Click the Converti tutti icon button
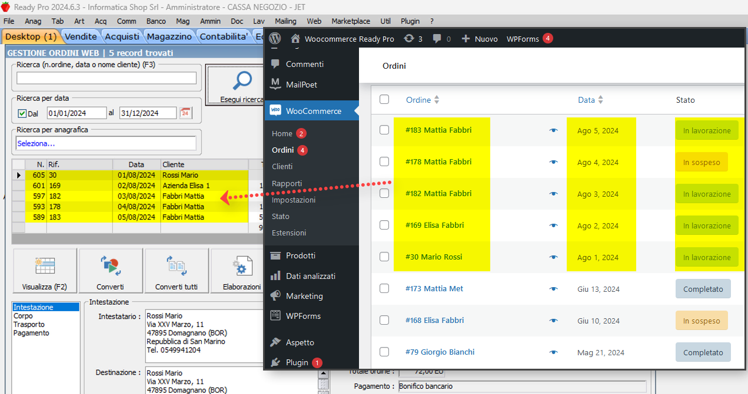This screenshot has width=748, height=394. [x=177, y=271]
